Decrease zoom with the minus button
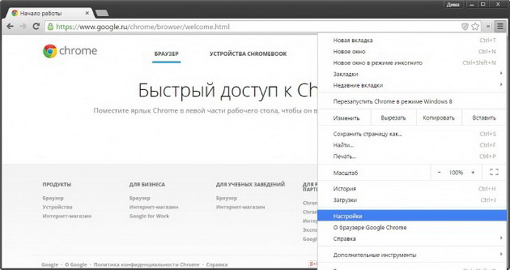510x270 pixels. click(439, 173)
